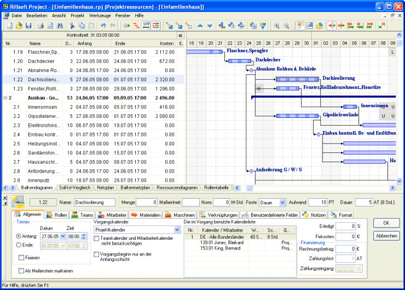Click the Copy toolbar icon
Screen dimensions: 405x290
click(82, 26)
